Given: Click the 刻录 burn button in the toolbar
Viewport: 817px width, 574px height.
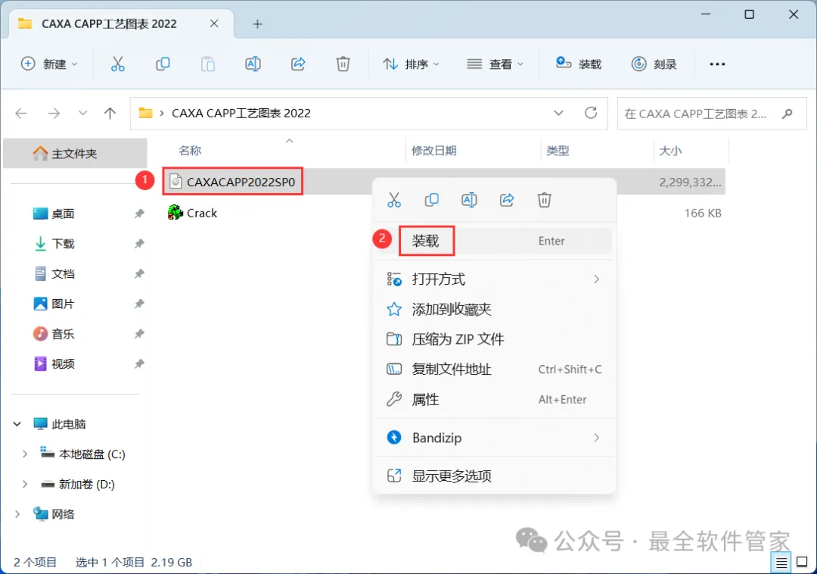Looking at the screenshot, I should coord(654,64).
